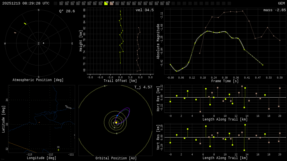The image size is (287, 161).
Task: Click the Absolute Magnitude axis label
Action: (158, 41)
